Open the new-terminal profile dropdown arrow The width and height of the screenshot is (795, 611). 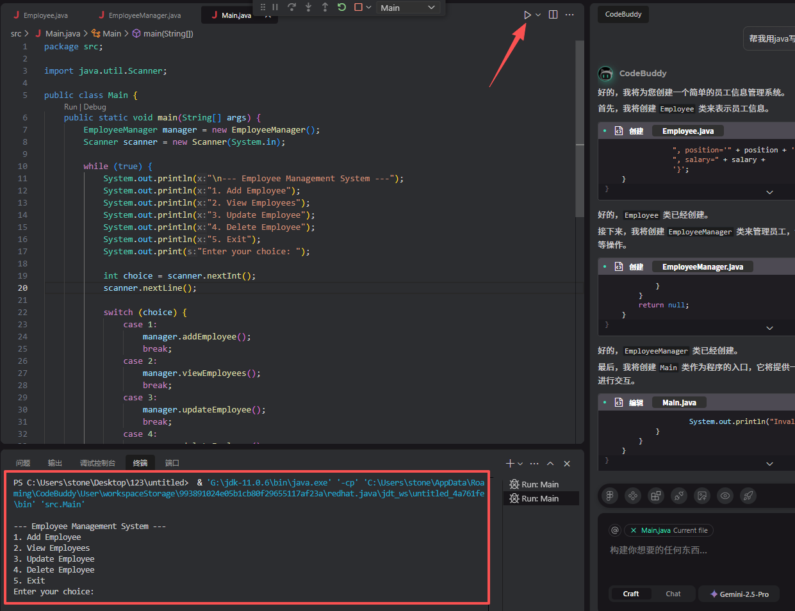click(520, 463)
